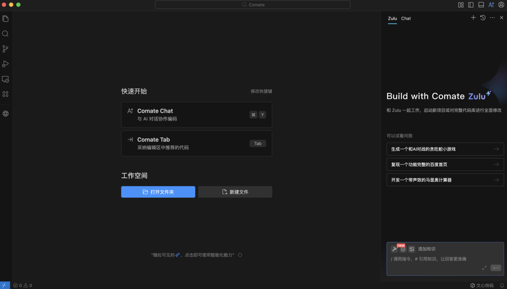Click the Comate search box in the title bar
The width and height of the screenshot is (507, 289).
pos(253,4)
